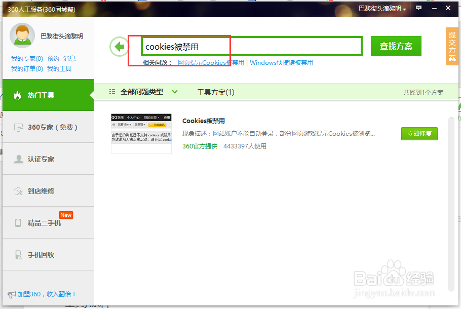Click the flame icon beside 热门工具
Image resolution: width=461 pixels, height=309 pixels.
click(x=18, y=95)
